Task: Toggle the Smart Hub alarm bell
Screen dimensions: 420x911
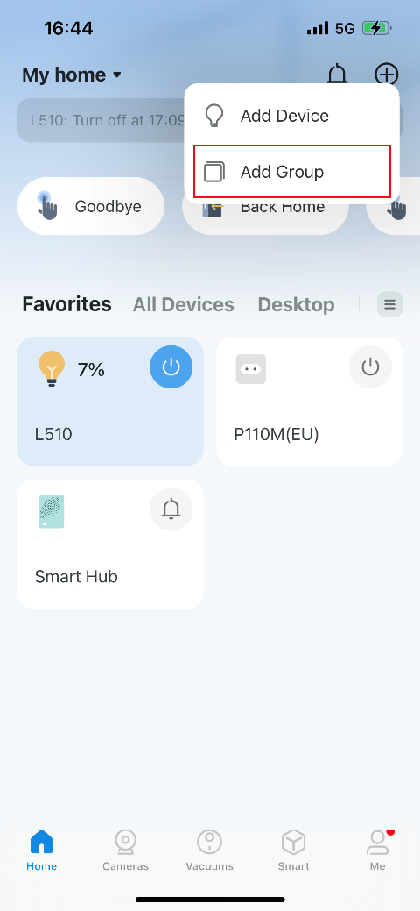Action: [171, 509]
